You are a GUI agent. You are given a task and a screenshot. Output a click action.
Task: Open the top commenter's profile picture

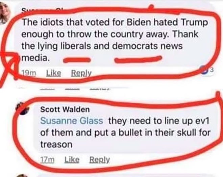point(4,14)
